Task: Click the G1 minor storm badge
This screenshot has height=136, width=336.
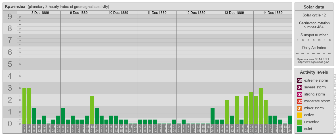Action: 299,108
